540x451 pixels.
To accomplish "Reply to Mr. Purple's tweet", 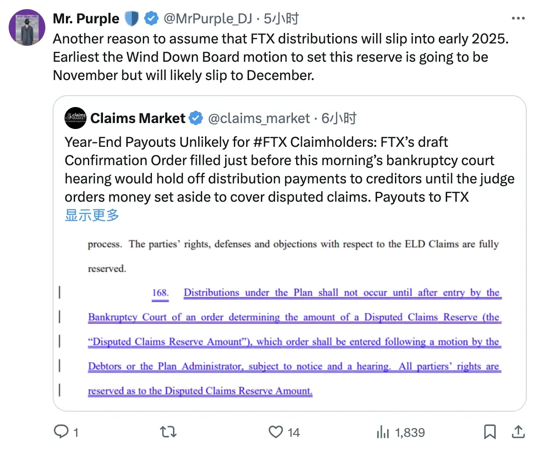I will coord(61,431).
